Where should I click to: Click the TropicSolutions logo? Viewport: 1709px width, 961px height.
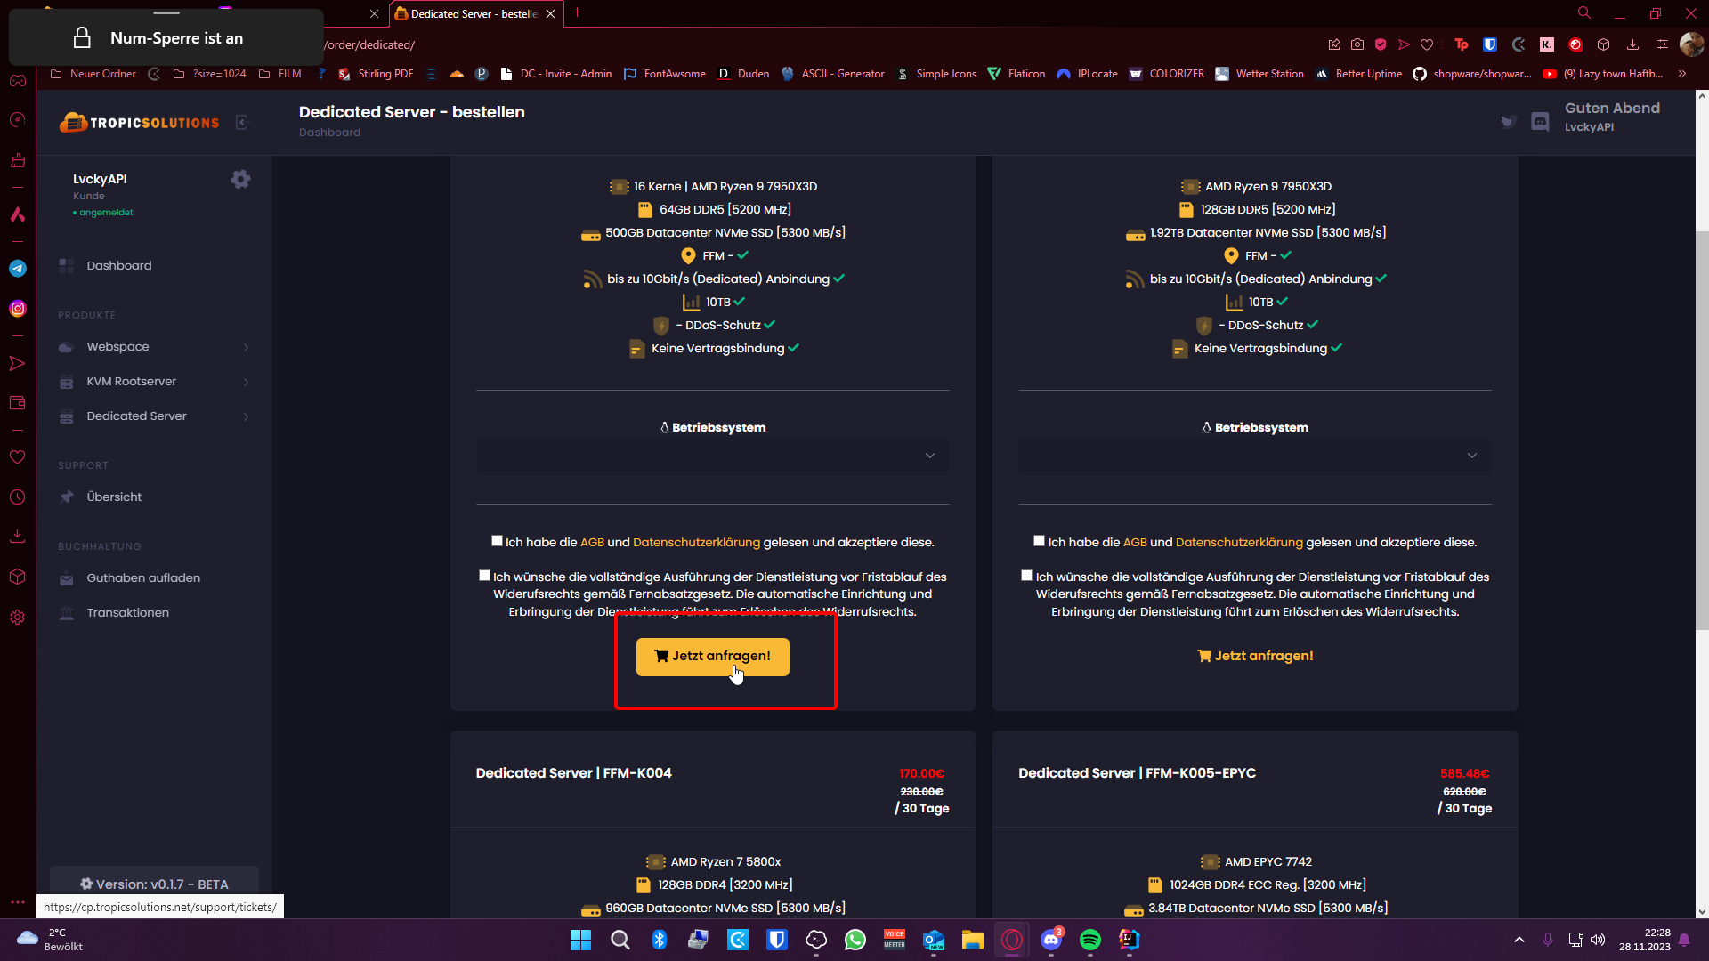tap(140, 123)
